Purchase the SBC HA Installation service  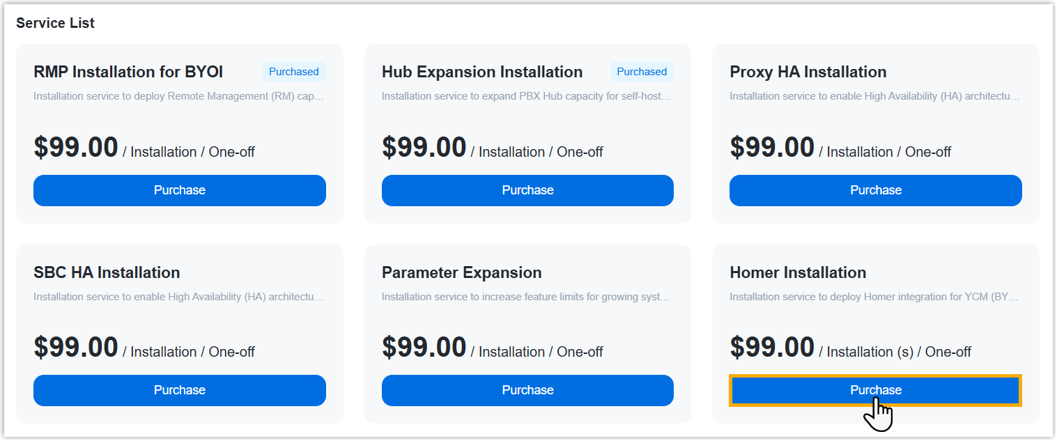pos(179,390)
